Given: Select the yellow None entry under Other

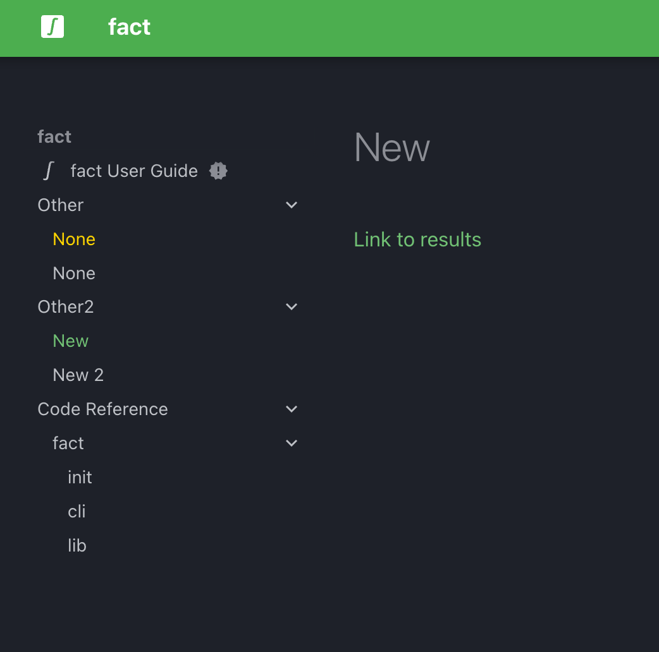Looking at the screenshot, I should (74, 239).
